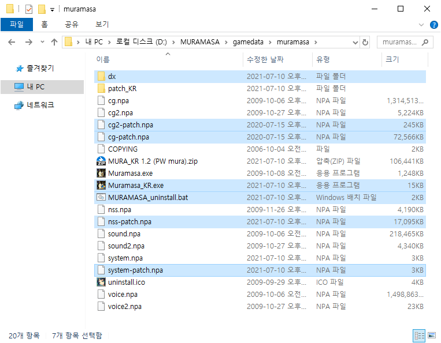This screenshot has height=343, width=441.
Task: Open the quick access toolbar customize dropdown
Action: coord(52,10)
